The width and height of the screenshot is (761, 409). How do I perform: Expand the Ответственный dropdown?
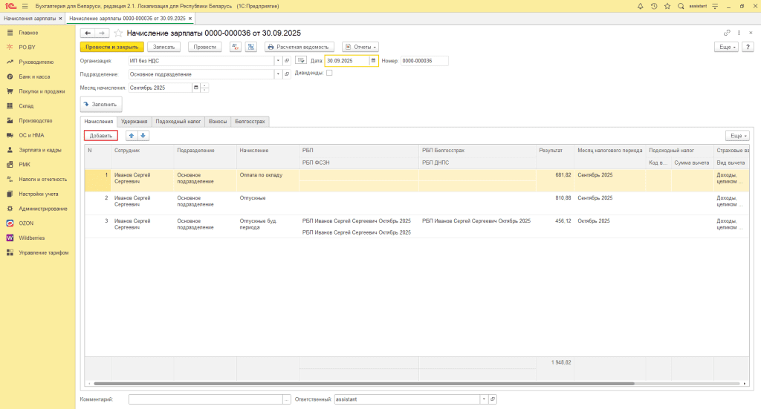(483, 399)
